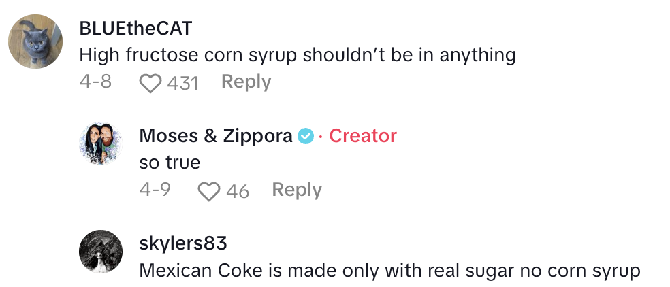The height and width of the screenshot is (287, 670).
Task: Click the word 'anything' in BLUEtheCAT's comment
Action: pos(477,55)
